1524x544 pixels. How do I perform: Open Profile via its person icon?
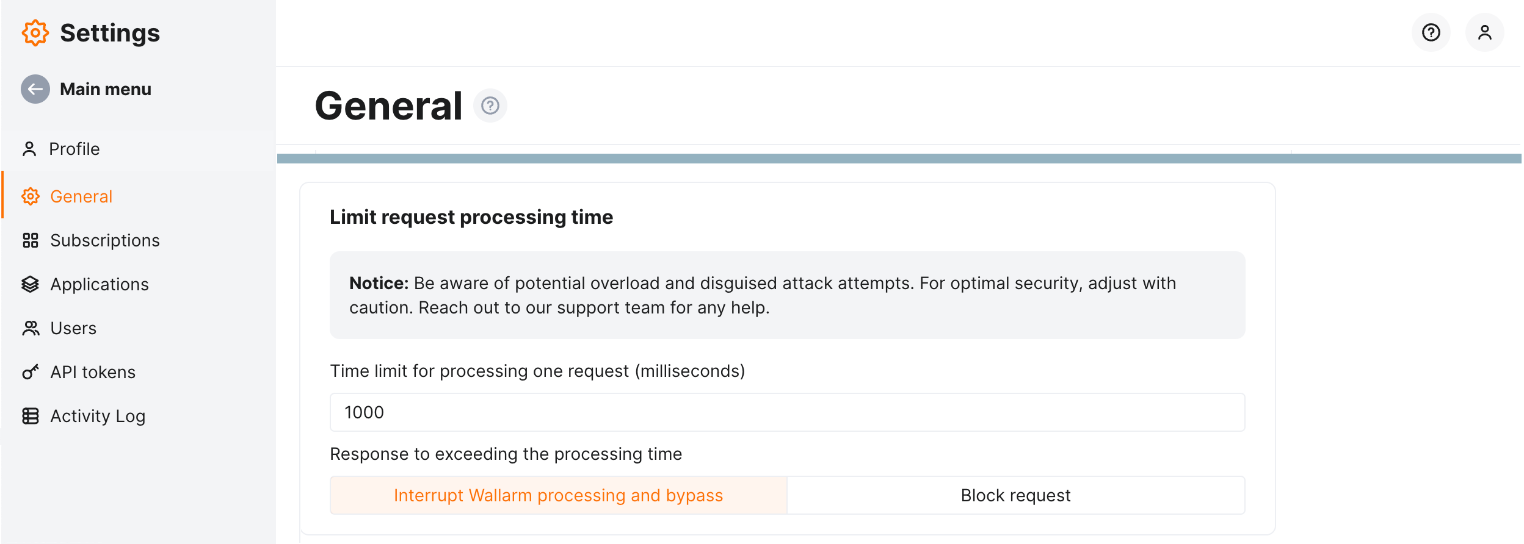pyautogui.click(x=30, y=148)
